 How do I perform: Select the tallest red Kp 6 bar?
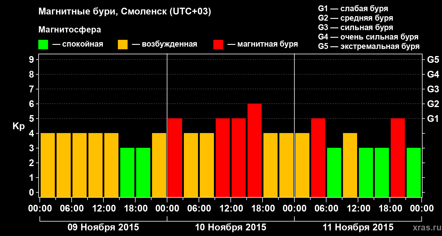pyautogui.click(x=255, y=150)
